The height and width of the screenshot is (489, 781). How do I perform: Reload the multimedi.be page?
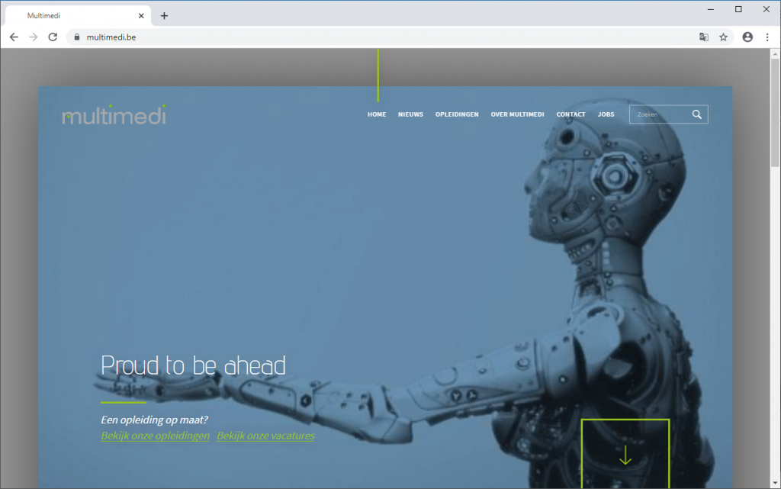pos(53,37)
